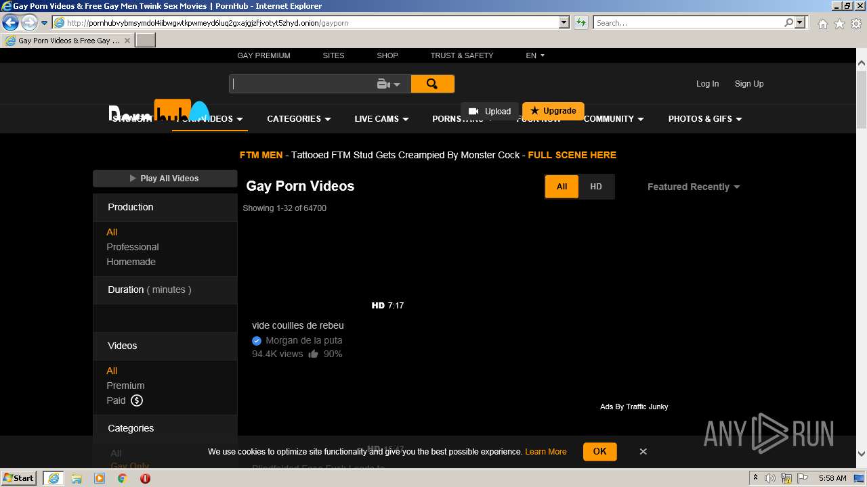Open the Featured Recently sort dropdown
Screen dimensions: 867x487
pyautogui.click(x=694, y=187)
